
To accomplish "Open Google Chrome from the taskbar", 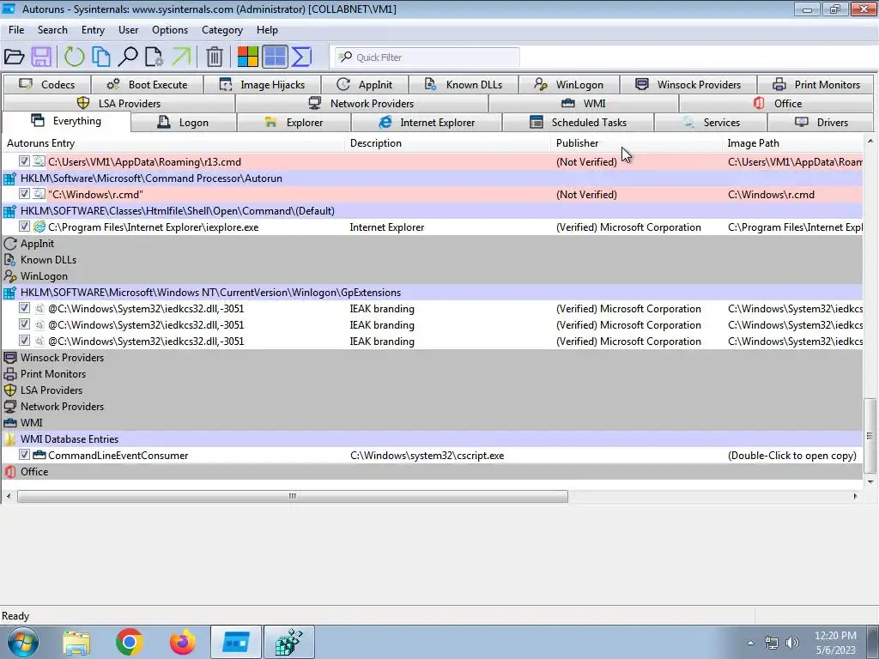I will pos(130,642).
